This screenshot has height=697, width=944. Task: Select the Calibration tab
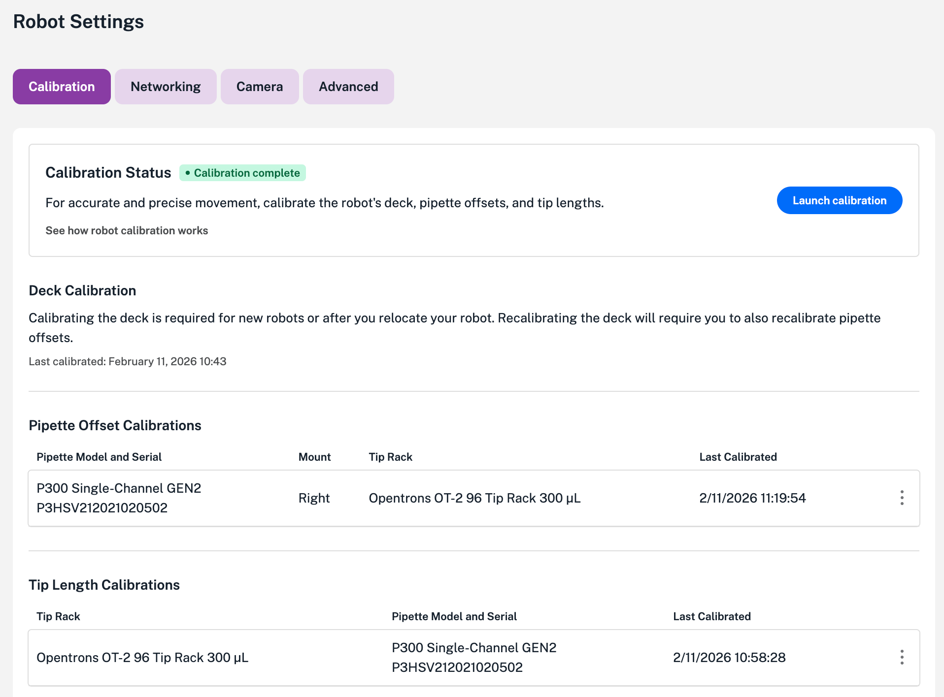[x=62, y=87]
